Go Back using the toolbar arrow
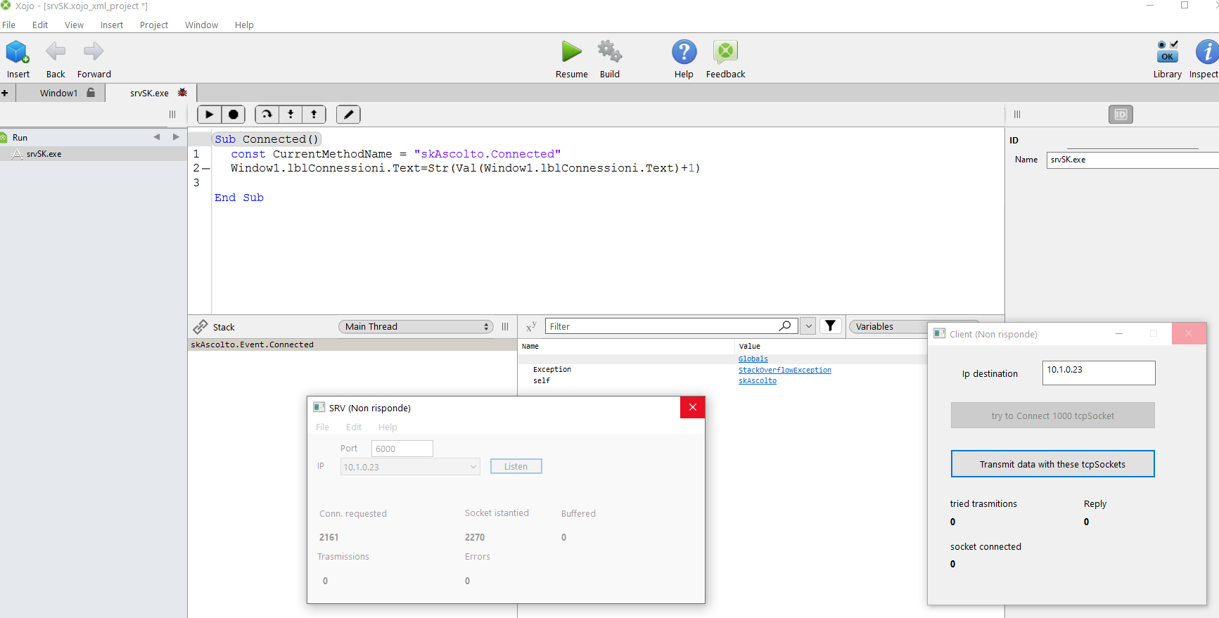The image size is (1219, 618). (x=56, y=51)
